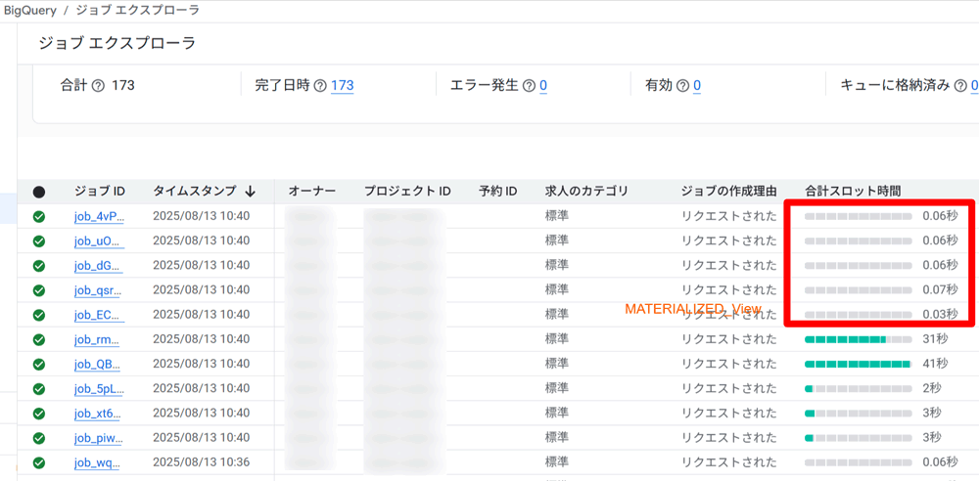Click the slot time bar in job_piw row
This screenshot has width=979, height=481.
click(858, 438)
